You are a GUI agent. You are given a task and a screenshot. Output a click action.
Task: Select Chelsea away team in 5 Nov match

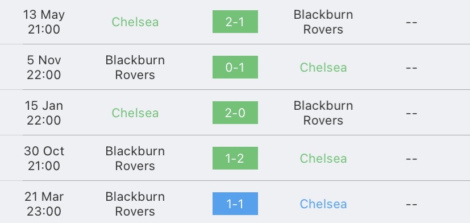323,68
